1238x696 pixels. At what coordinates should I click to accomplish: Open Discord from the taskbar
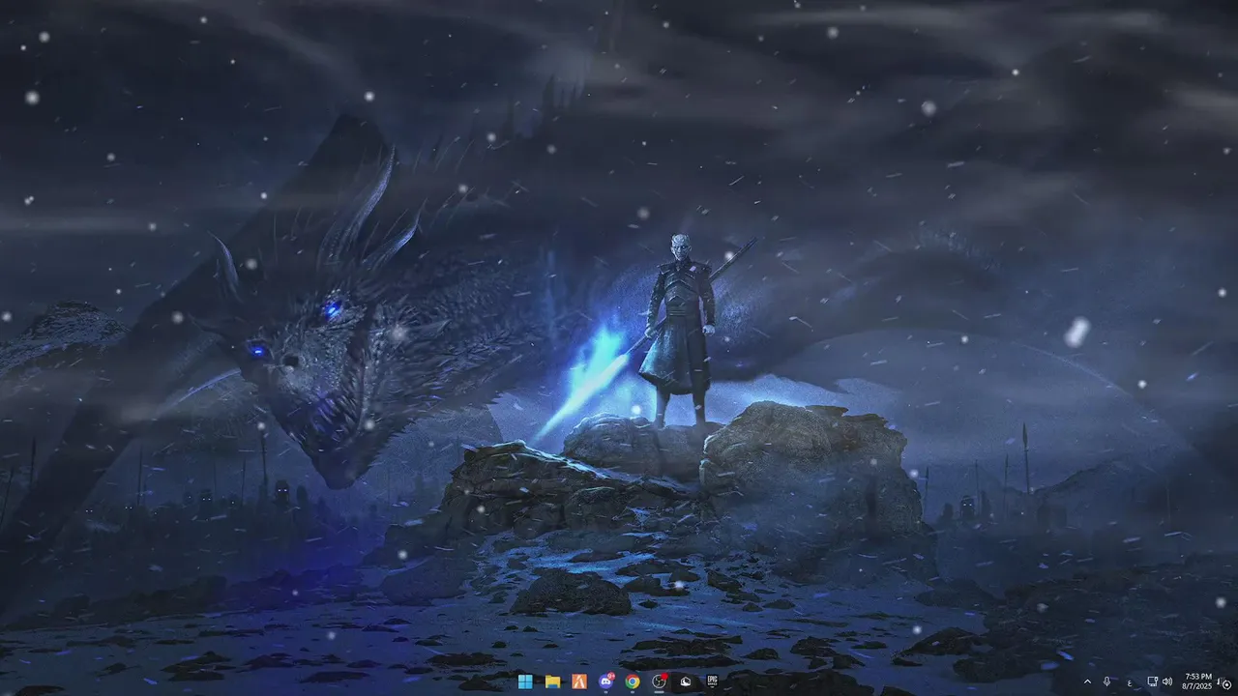(606, 681)
